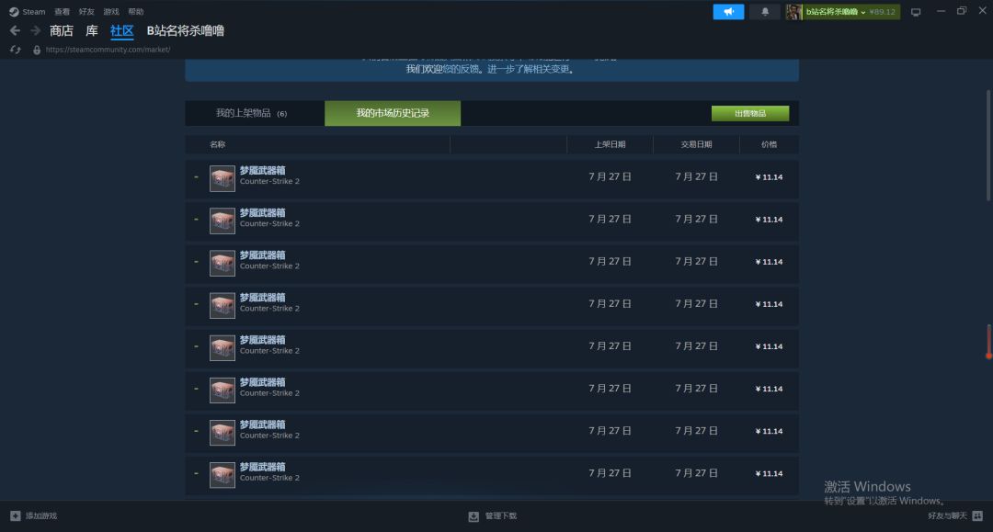Click the vertical page scrollbar thumb
The width and height of the screenshot is (993, 532).
point(988,146)
